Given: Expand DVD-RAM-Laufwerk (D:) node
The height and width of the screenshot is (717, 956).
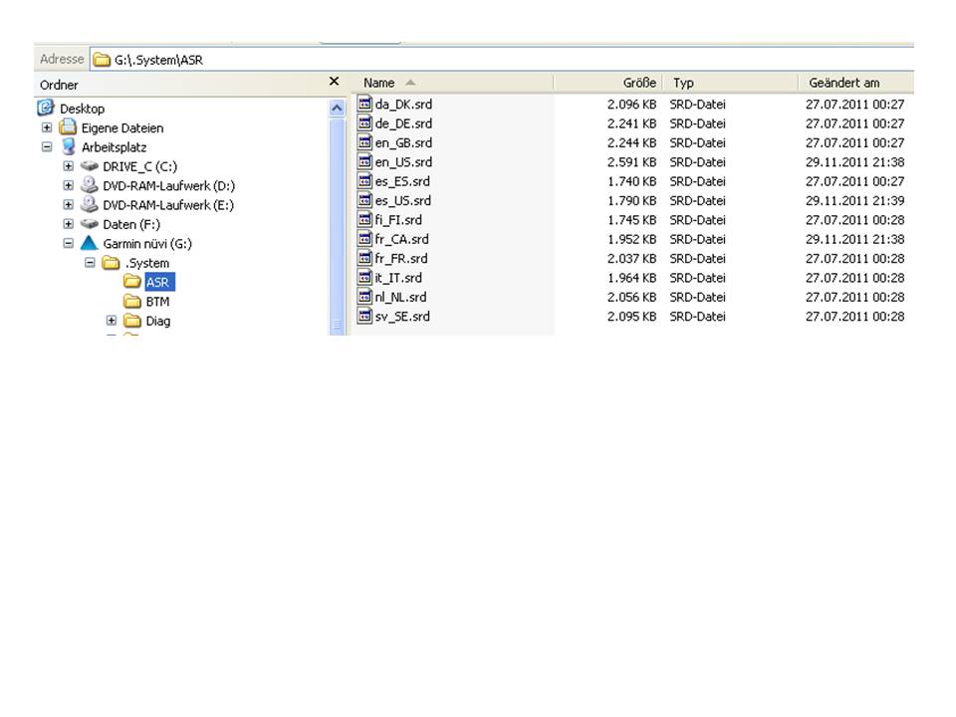Looking at the screenshot, I should click(x=69, y=185).
